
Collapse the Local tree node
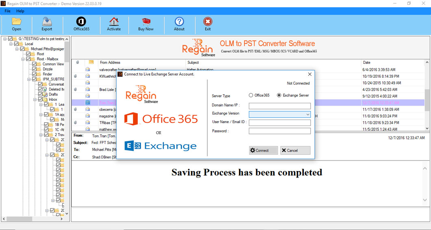click(x=11, y=44)
